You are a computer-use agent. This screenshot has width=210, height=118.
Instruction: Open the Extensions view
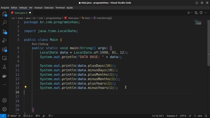coord(4,49)
